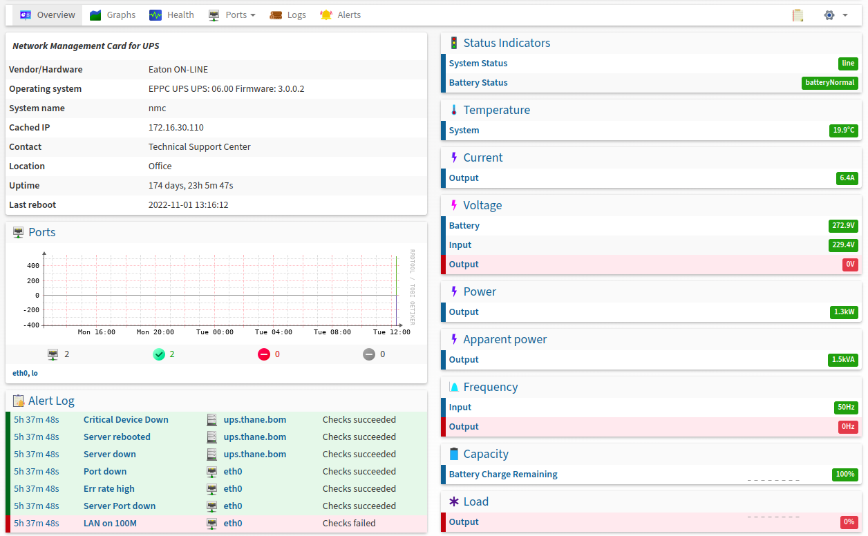Click the grey disabled-ports icon

click(369, 354)
